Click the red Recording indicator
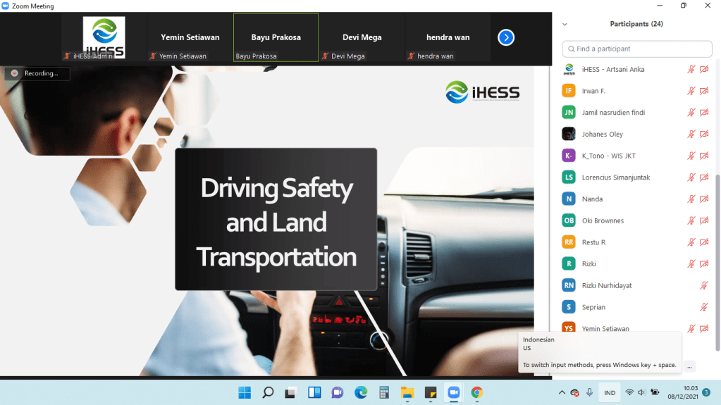721x405 pixels. [15, 73]
